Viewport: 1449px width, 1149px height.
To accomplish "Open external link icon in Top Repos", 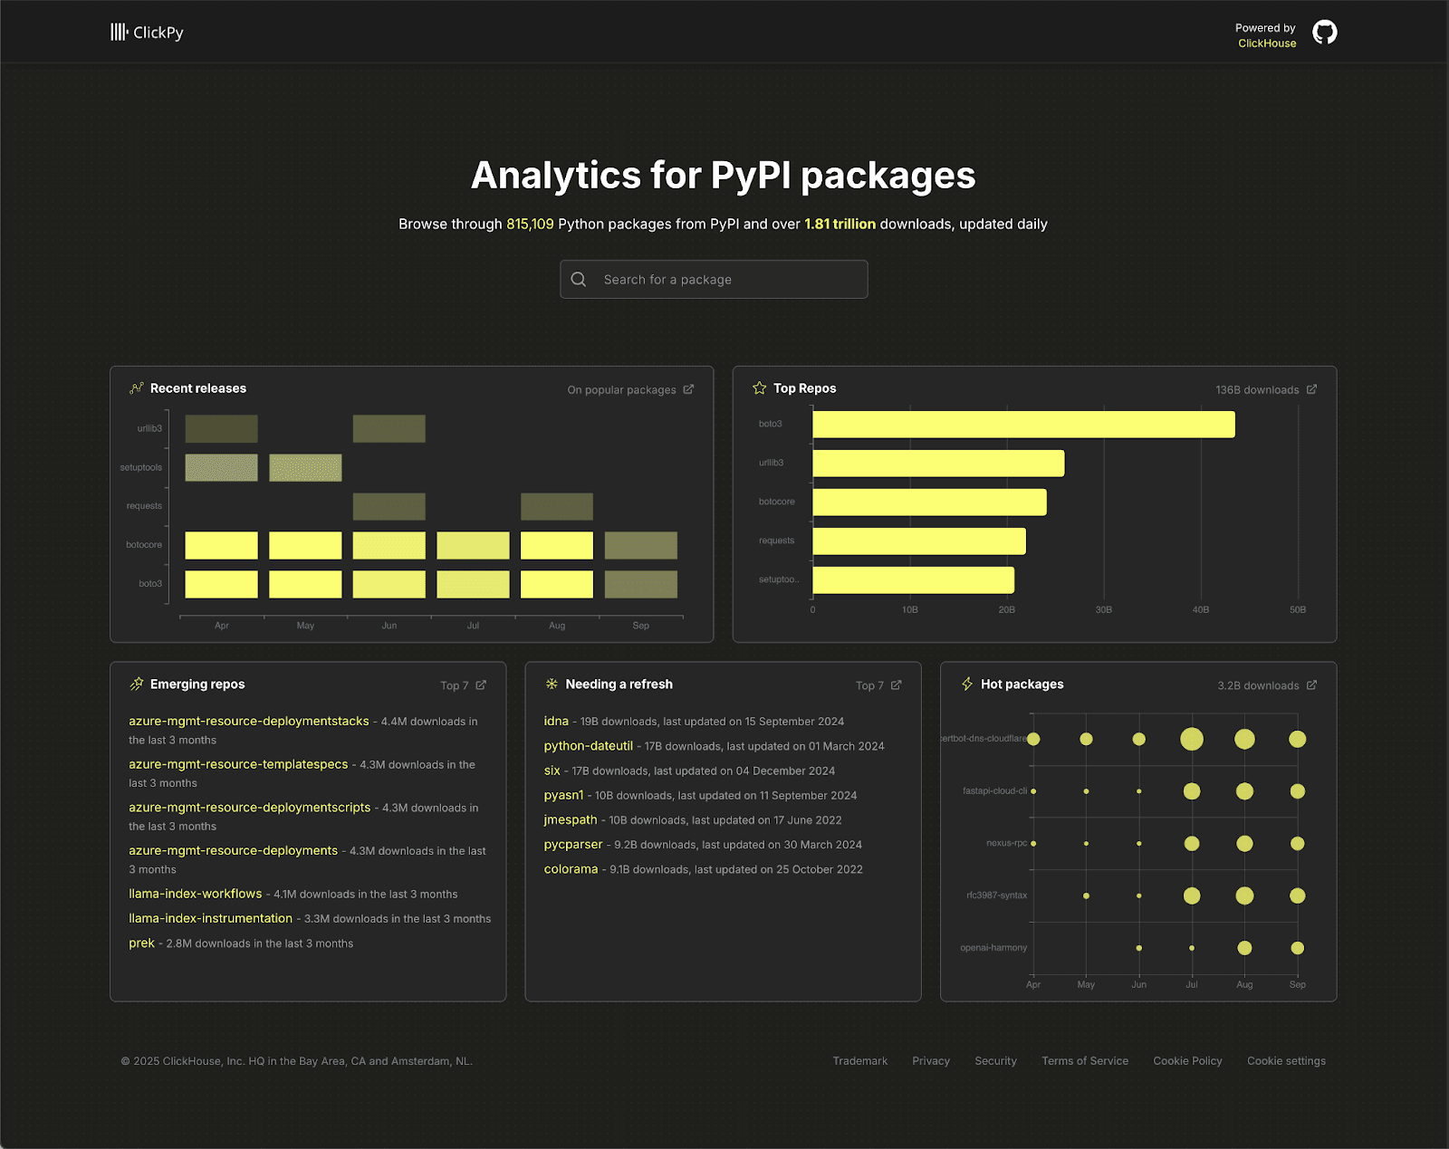I will coord(1311,389).
